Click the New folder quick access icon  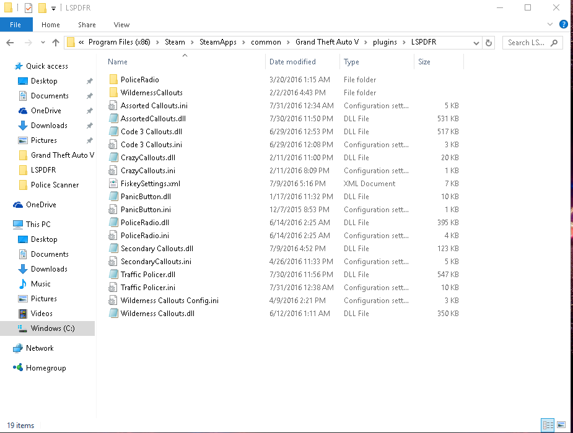coord(42,7)
